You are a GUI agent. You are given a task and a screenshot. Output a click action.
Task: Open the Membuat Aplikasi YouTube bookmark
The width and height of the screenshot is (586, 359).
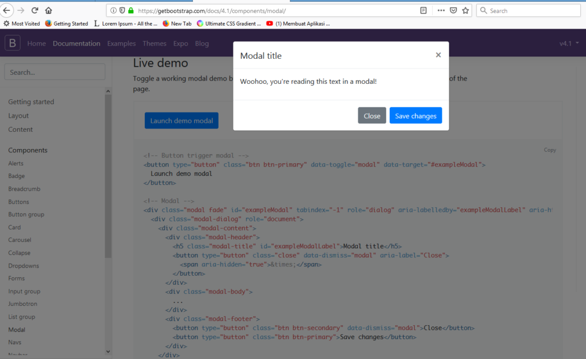coord(298,23)
